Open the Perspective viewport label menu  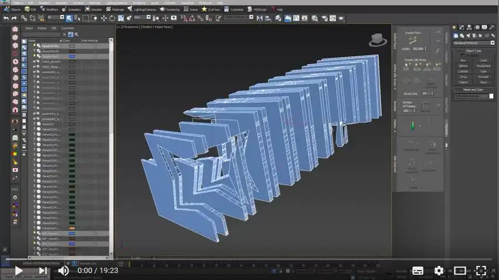131,27
